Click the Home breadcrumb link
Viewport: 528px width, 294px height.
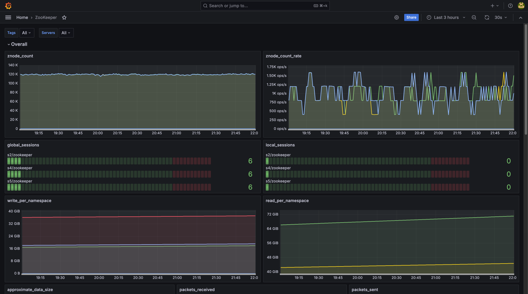(22, 18)
